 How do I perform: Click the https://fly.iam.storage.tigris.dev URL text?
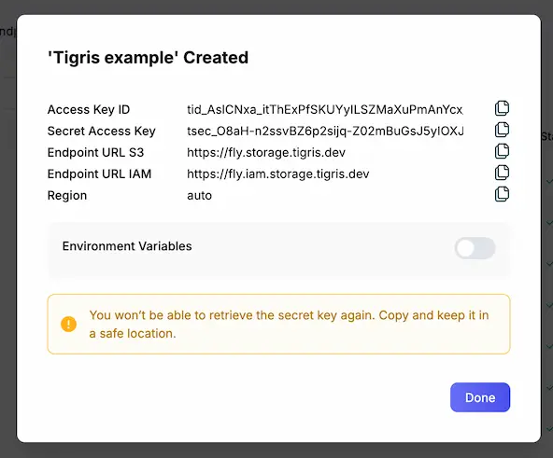point(278,174)
